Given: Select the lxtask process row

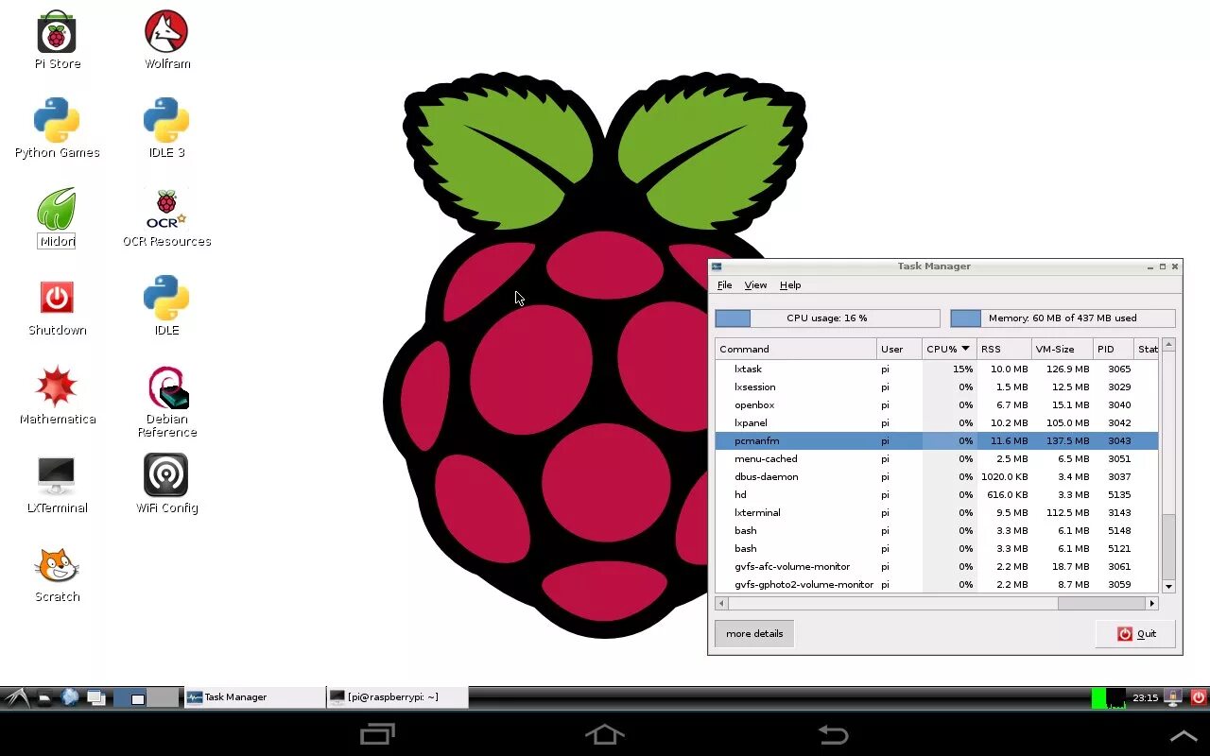Looking at the screenshot, I should 937,369.
